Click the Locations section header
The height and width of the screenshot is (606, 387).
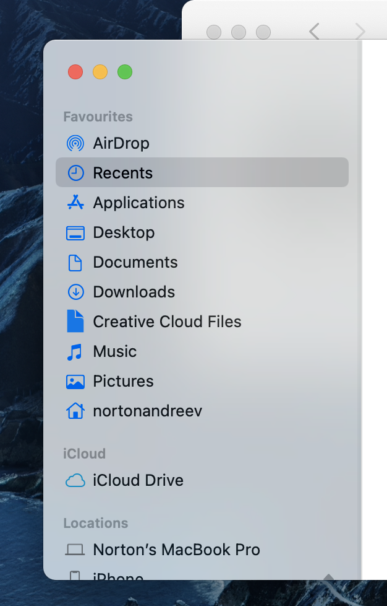coord(96,524)
